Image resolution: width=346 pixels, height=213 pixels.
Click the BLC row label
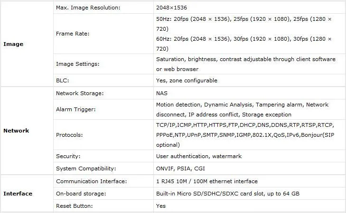63,80
